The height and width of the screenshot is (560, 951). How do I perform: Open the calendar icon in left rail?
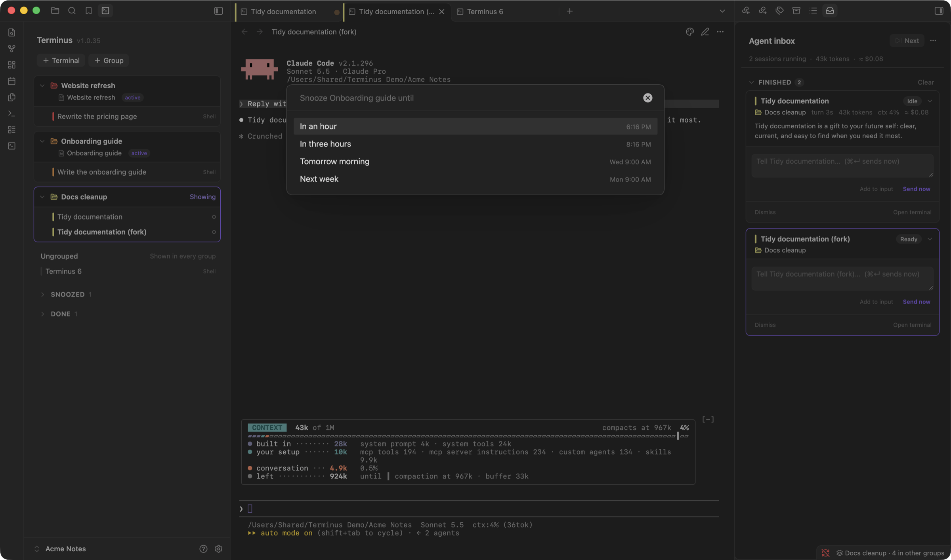point(11,81)
